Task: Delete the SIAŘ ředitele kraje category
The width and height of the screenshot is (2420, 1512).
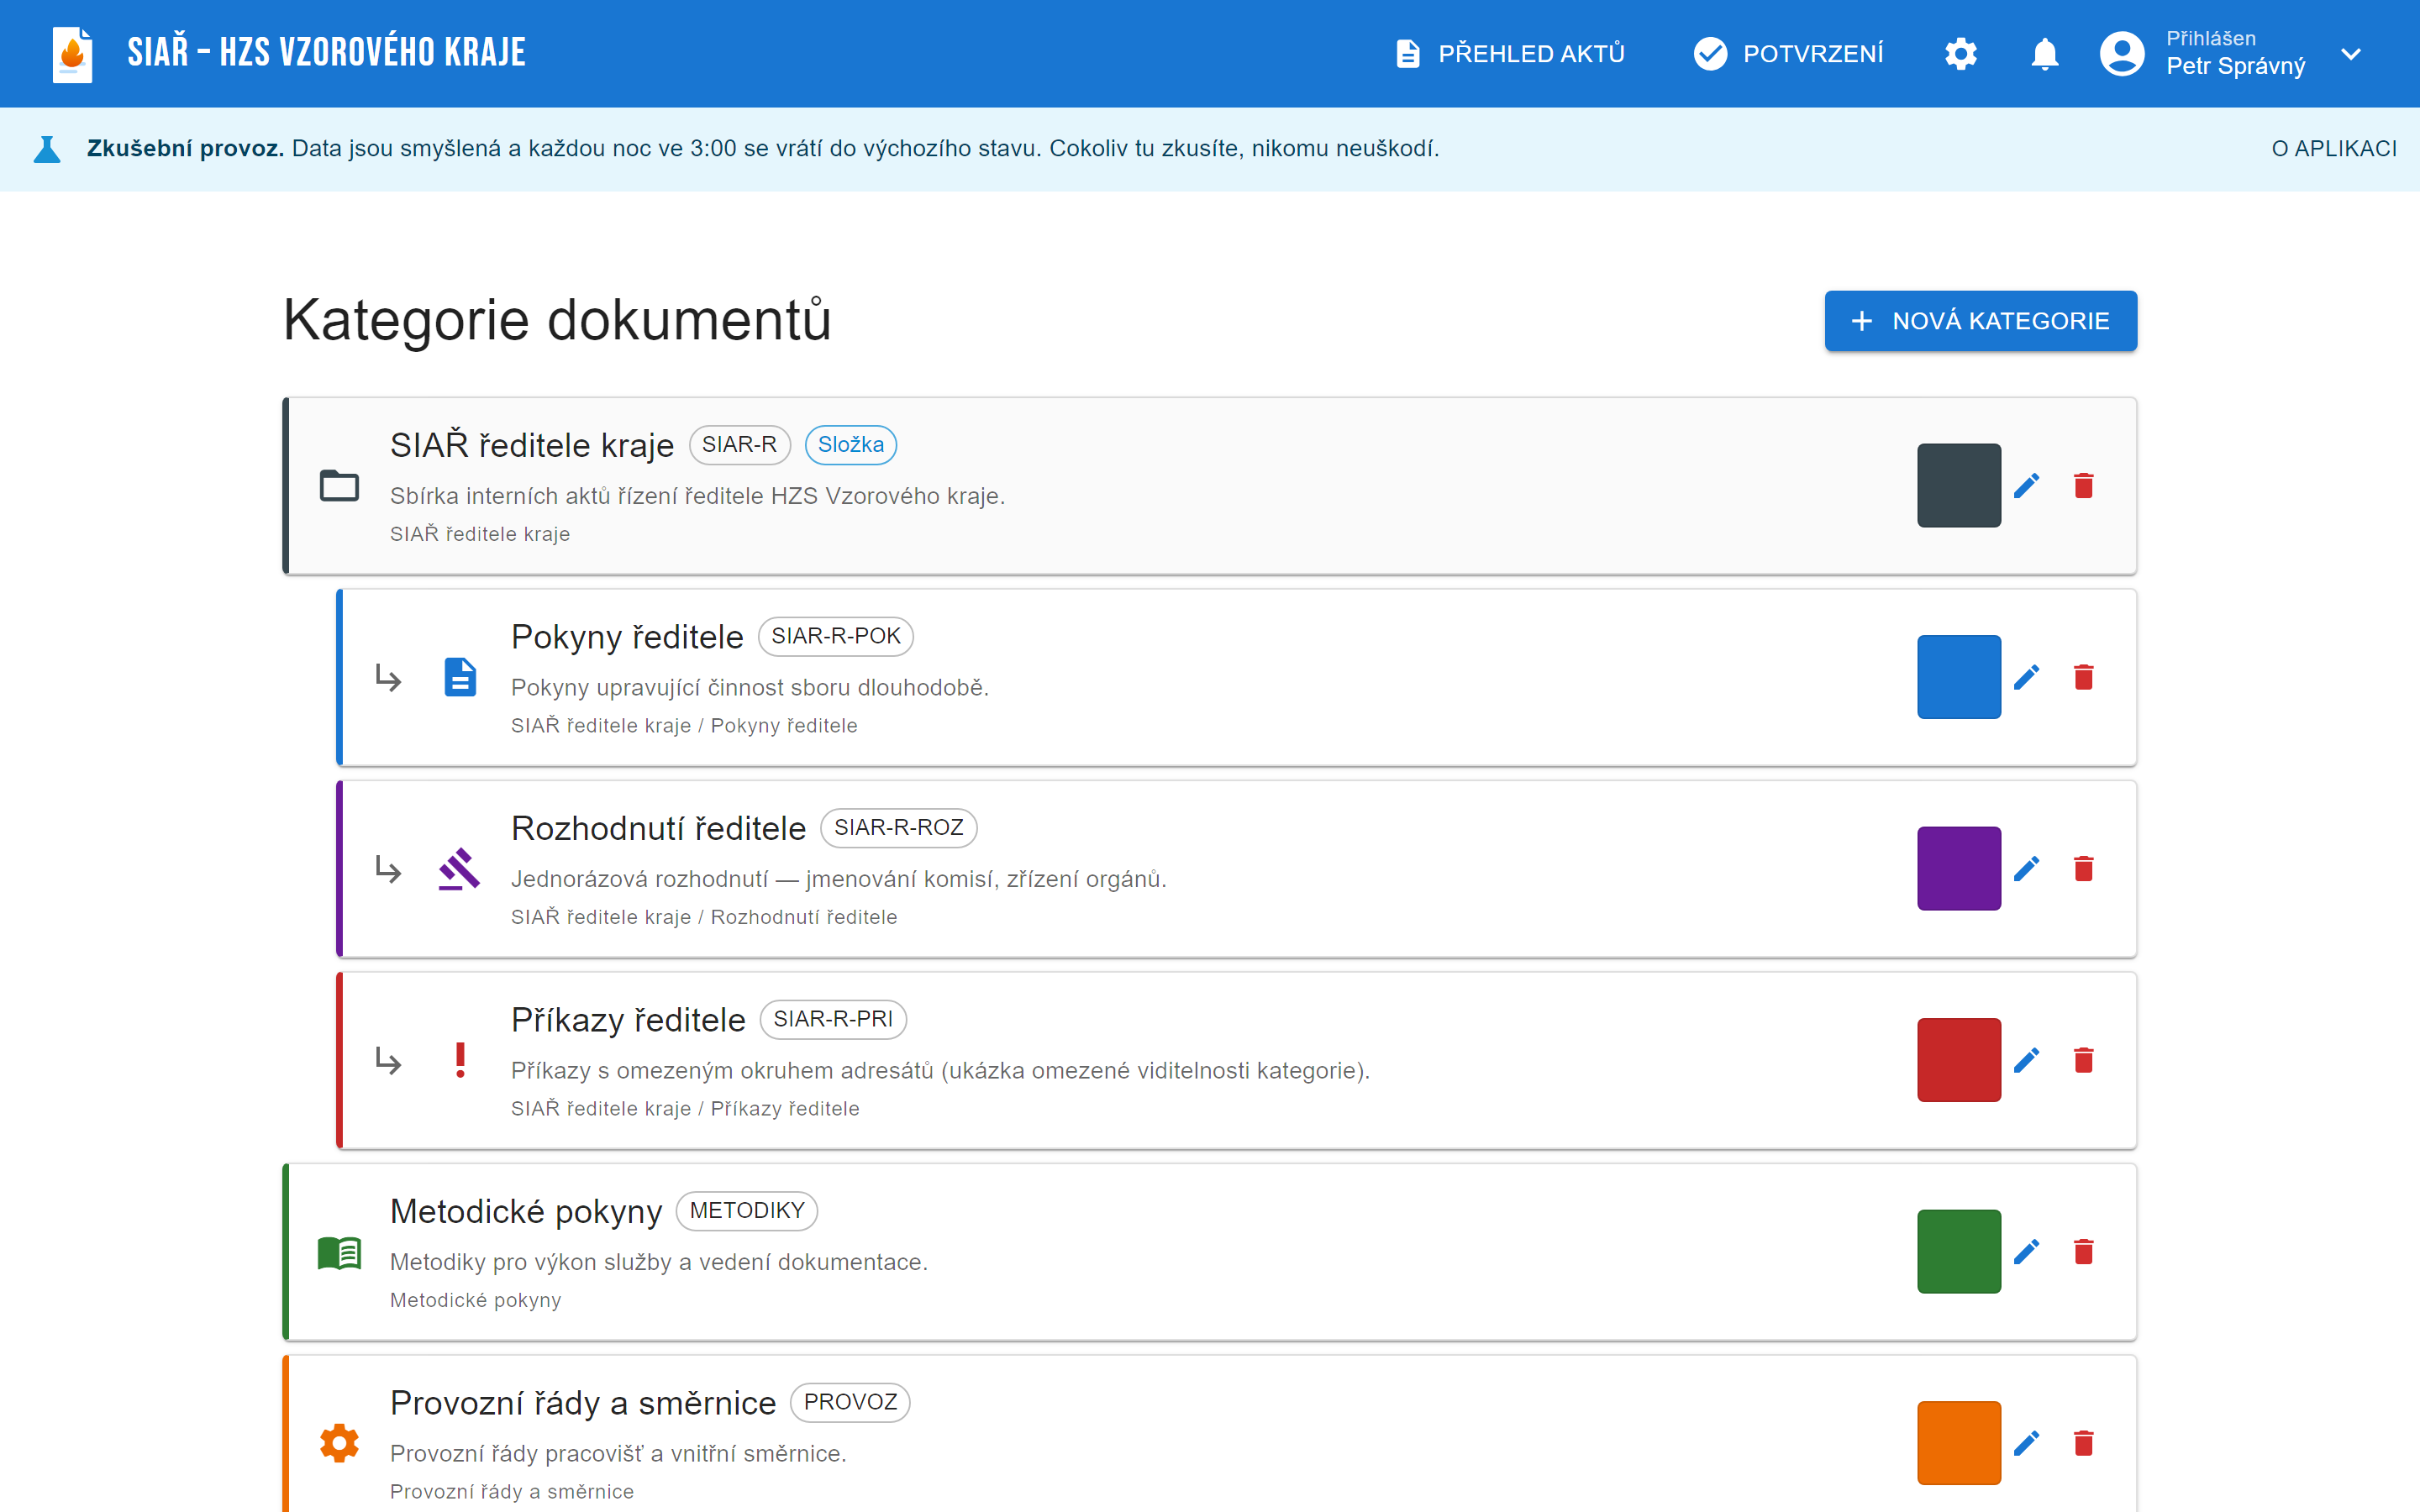Action: 2083,486
